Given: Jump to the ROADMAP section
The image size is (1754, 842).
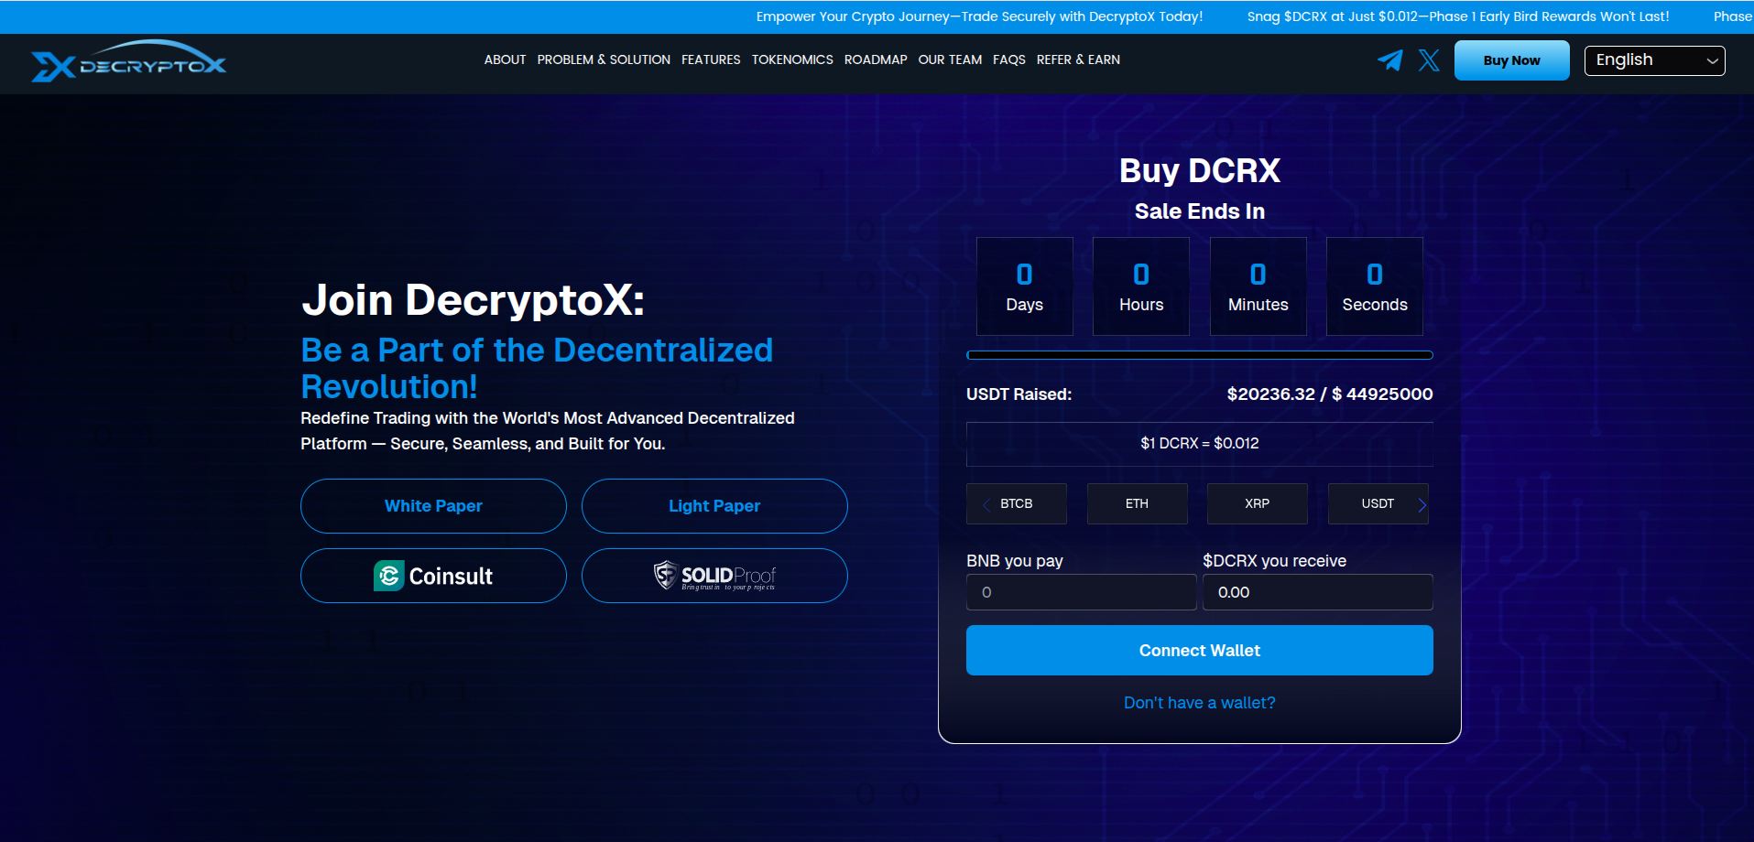Looking at the screenshot, I should click(876, 59).
